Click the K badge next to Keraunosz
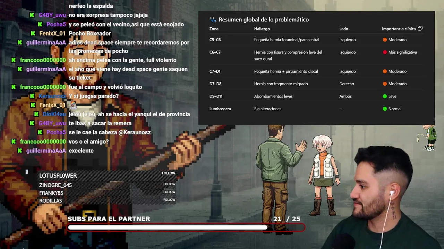 click(32, 96)
